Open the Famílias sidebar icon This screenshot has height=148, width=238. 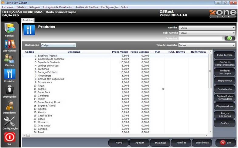[9, 29]
